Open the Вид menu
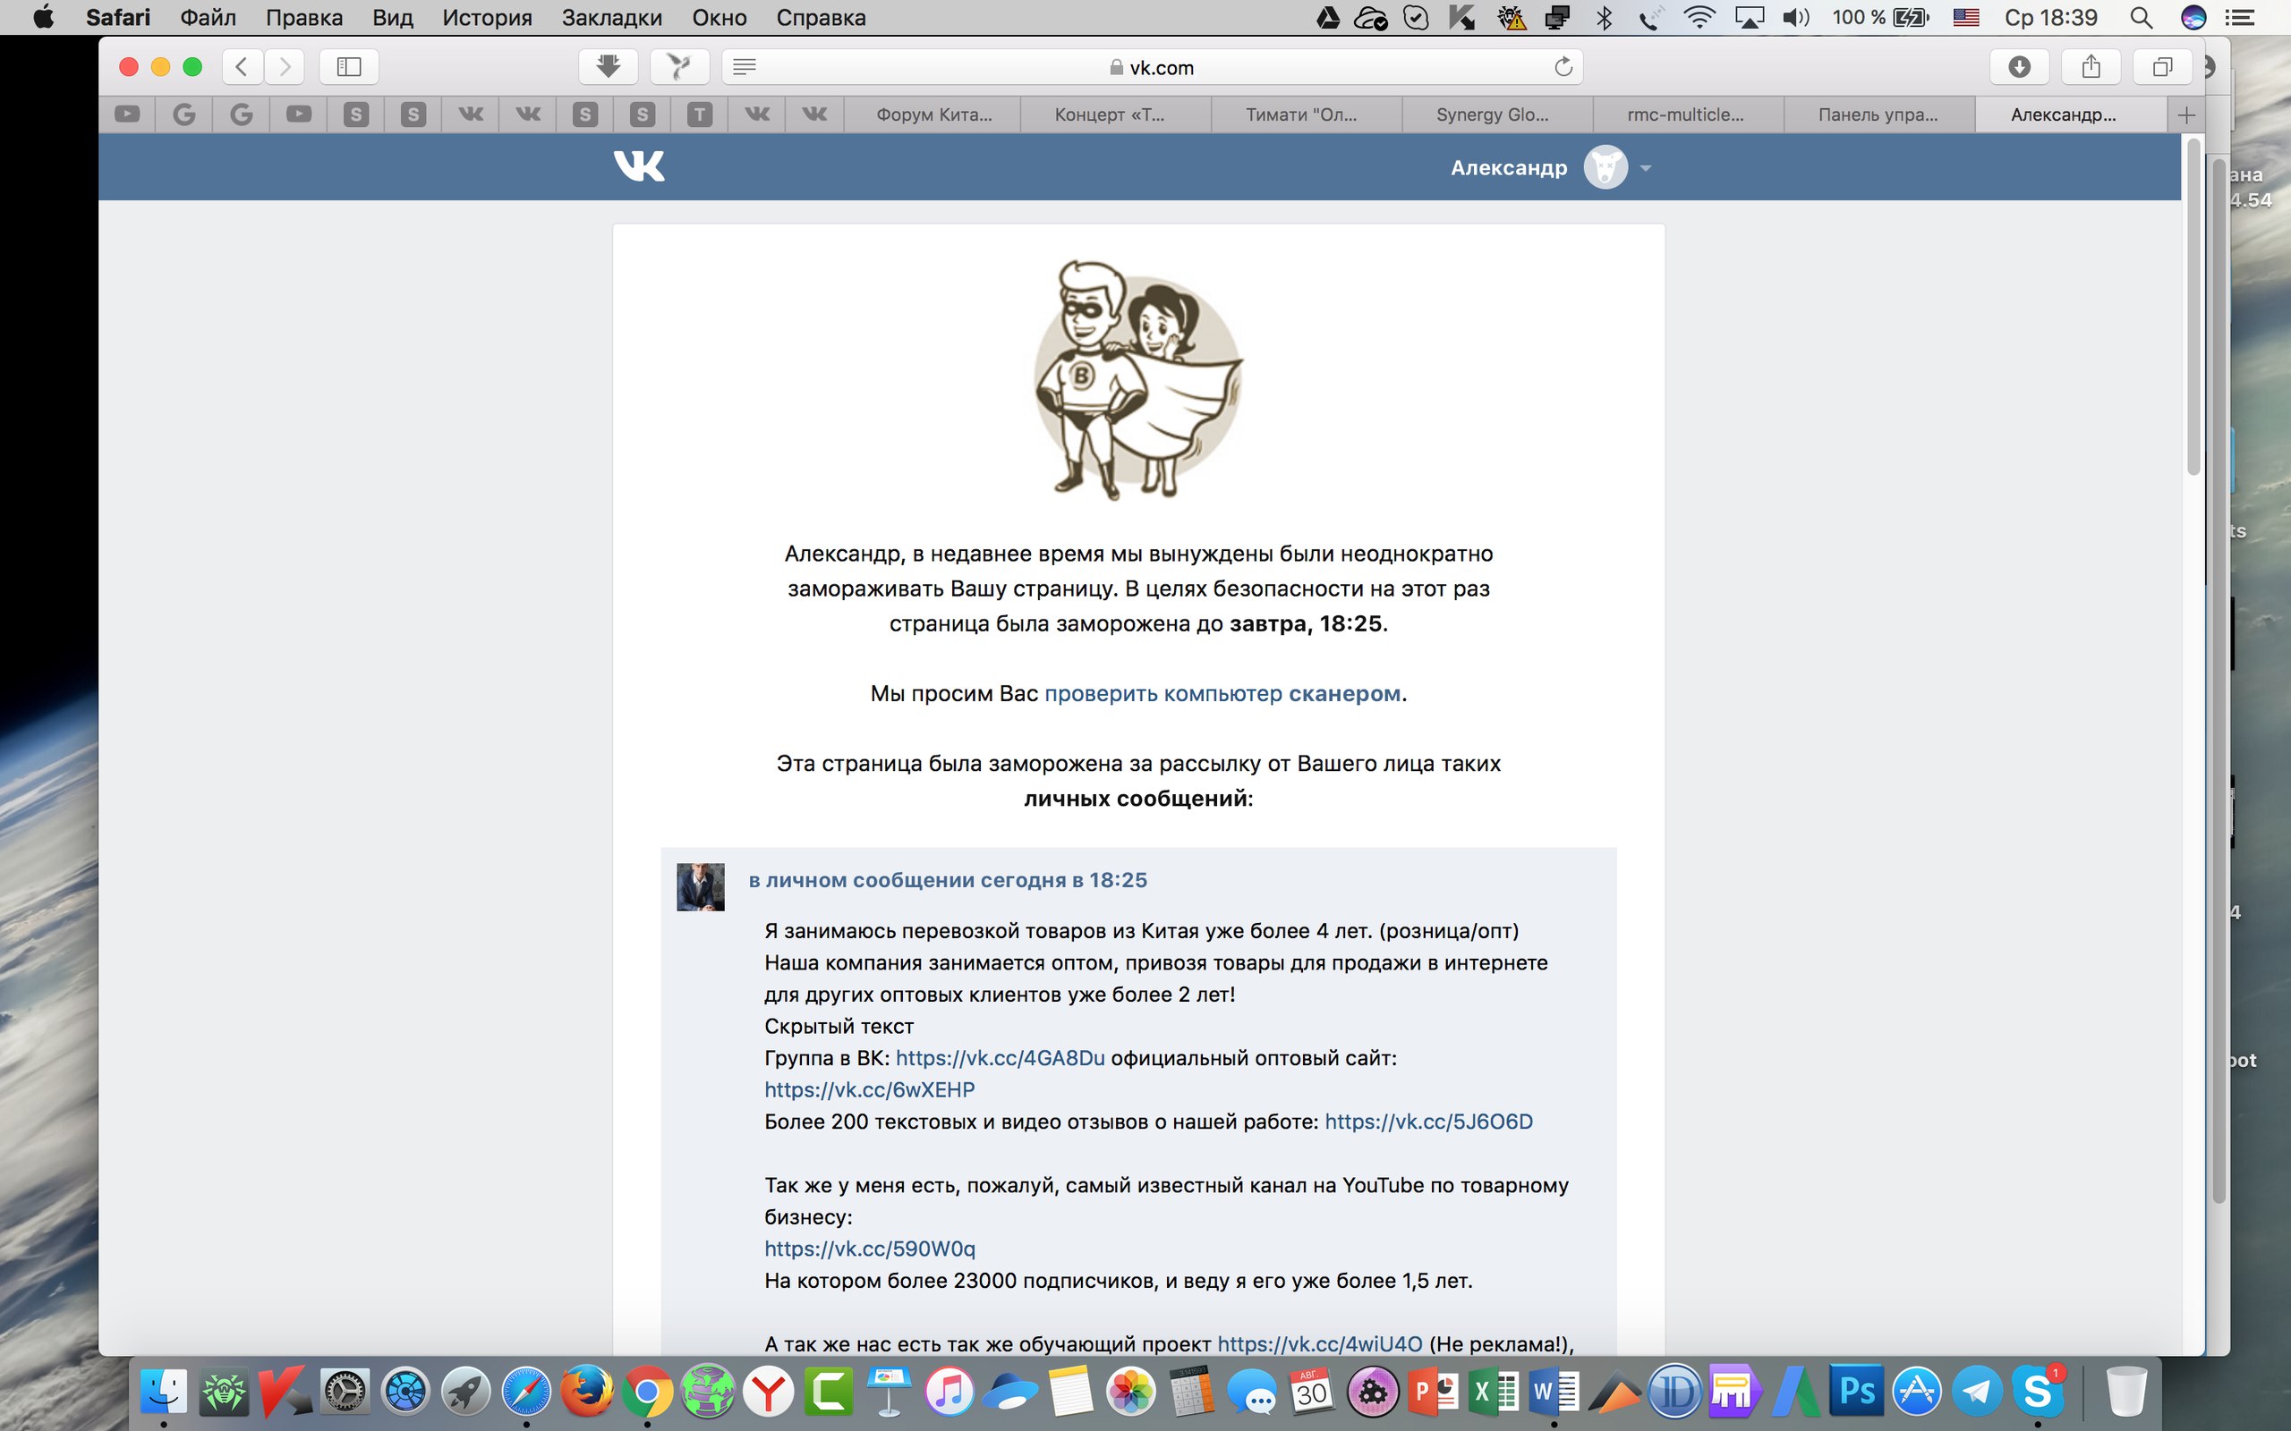2291x1431 pixels. (x=392, y=17)
